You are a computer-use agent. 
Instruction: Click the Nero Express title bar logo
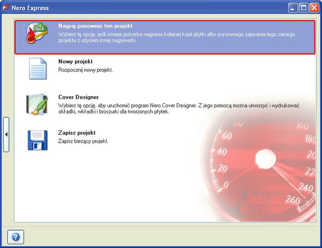[6, 7]
